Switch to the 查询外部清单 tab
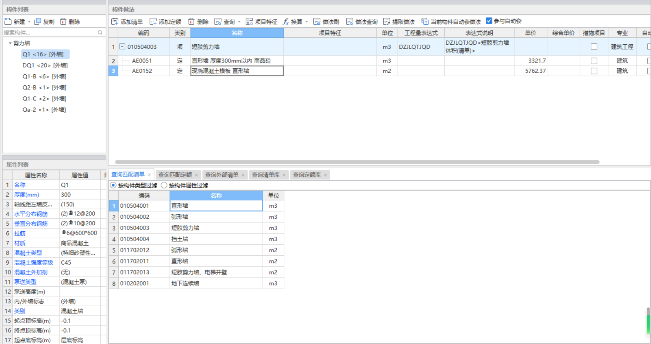Image resolution: width=651 pixels, height=344 pixels. (222, 175)
